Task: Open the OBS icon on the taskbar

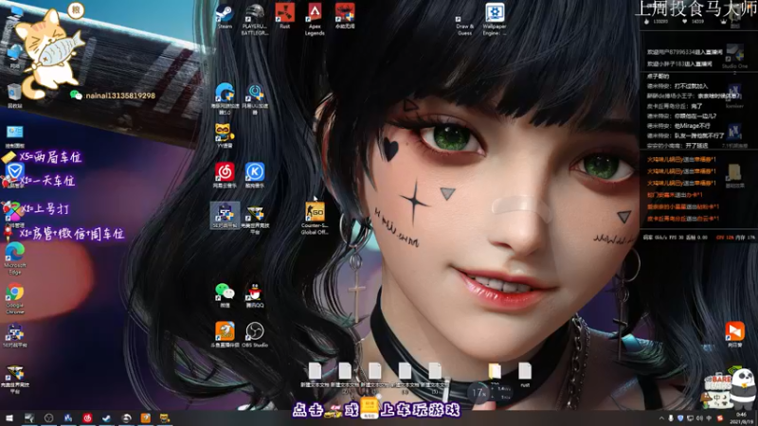Action: (x=48, y=418)
